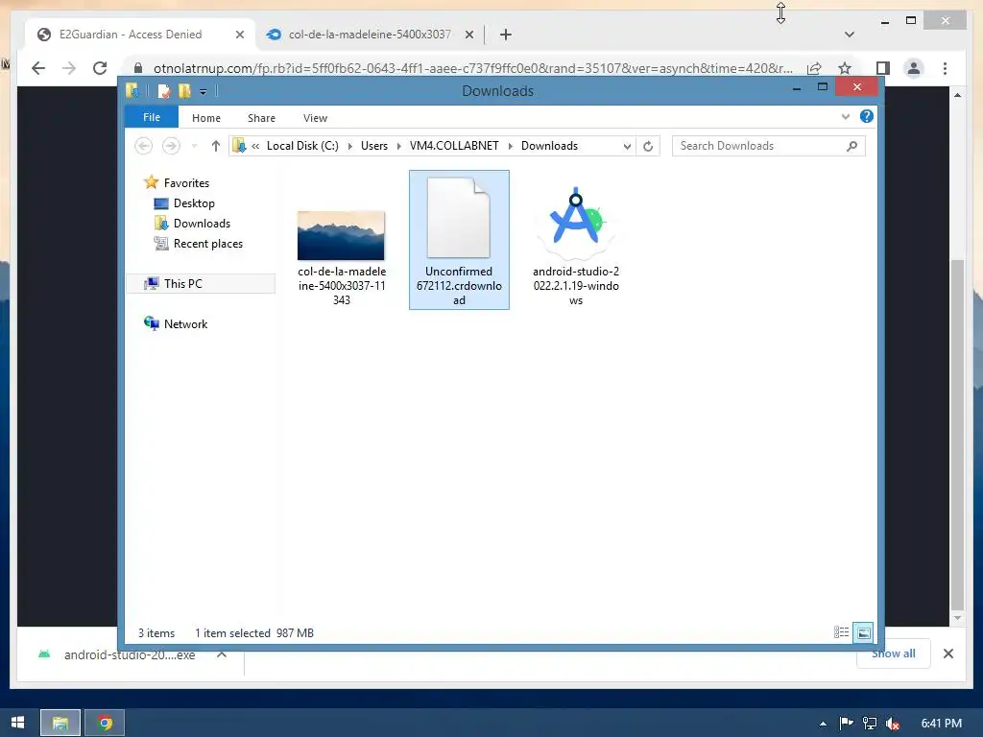
Task: Open android-studio download item options arrow
Action: (222, 654)
